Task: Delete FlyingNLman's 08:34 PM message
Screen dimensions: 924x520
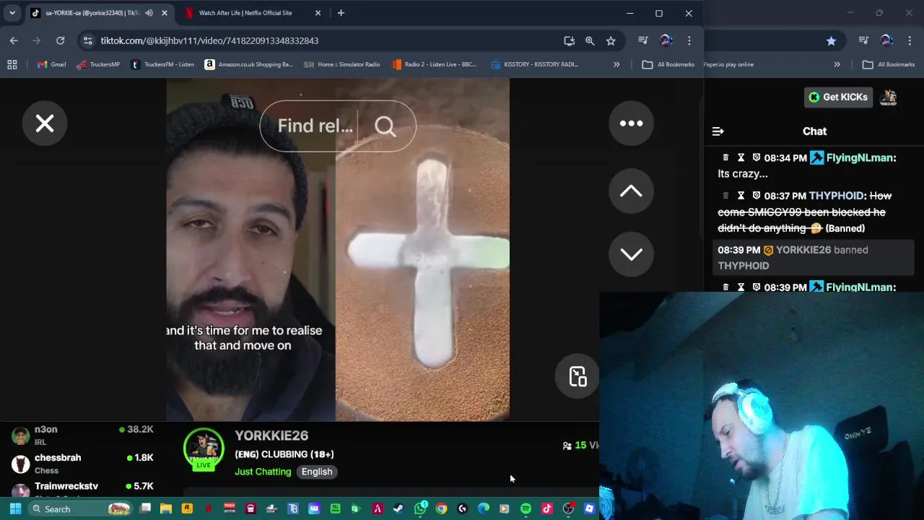Action: tap(725, 157)
